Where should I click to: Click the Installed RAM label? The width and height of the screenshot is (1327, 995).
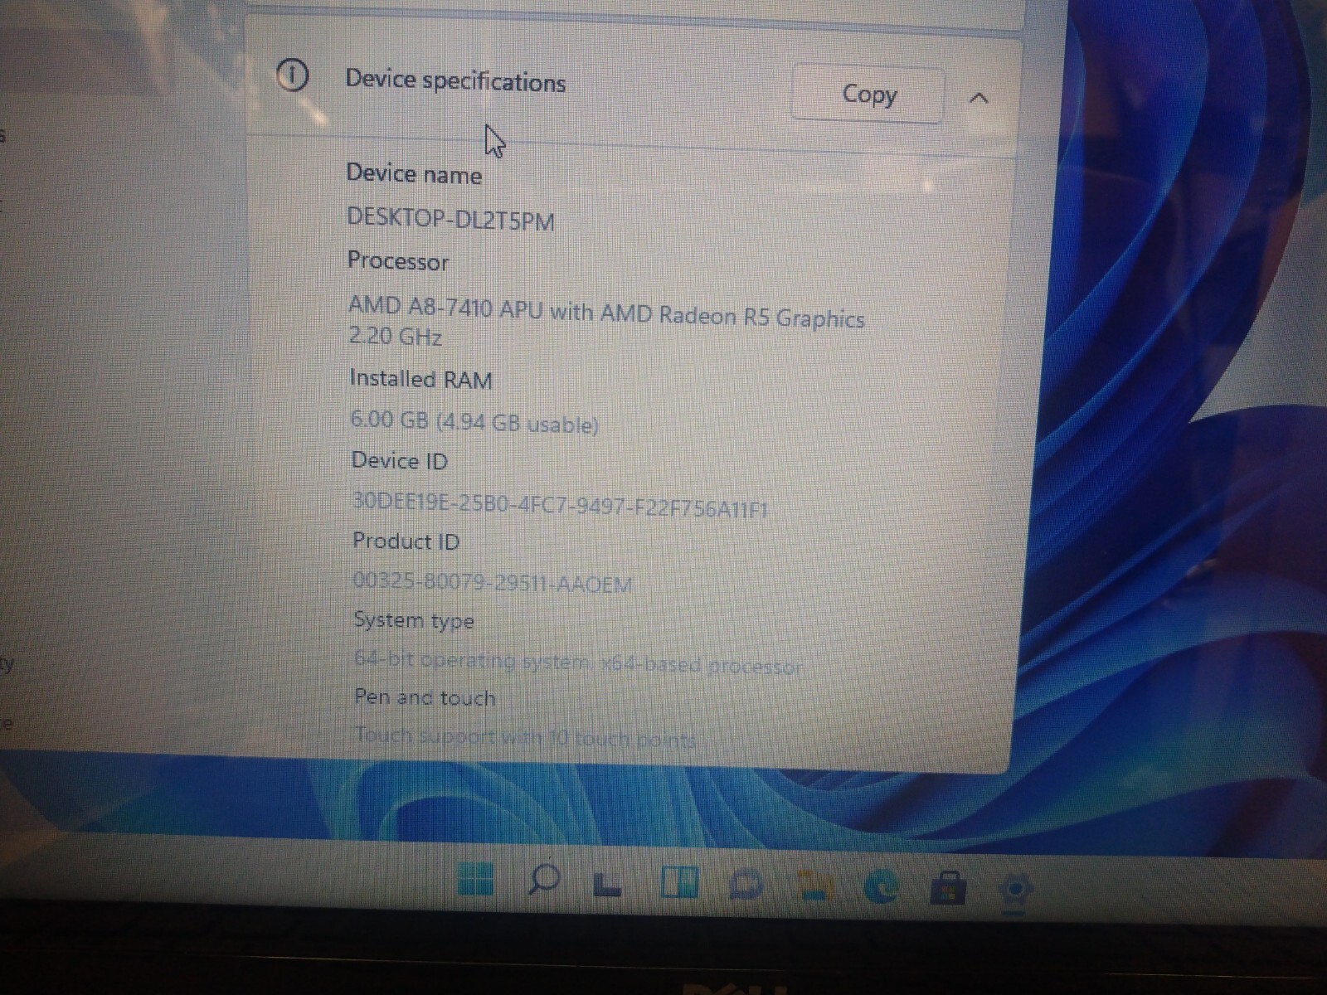pyautogui.click(x=421, y=379)
